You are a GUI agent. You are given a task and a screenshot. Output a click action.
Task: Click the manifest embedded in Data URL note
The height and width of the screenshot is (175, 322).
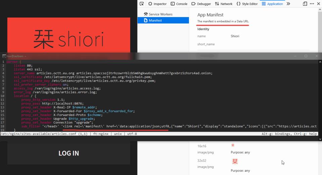[223, 21]
